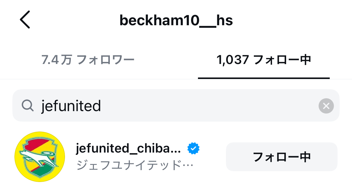Select the 1,037 フォロー中 tab
Screen dimensions: 352x185
point(264,60)
